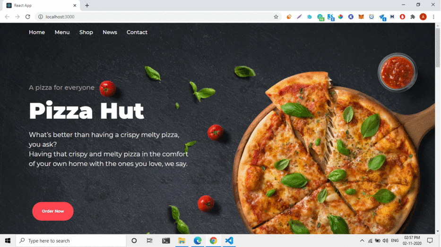Click the scrollbar down arrow
The width and height of the screenshot is (441, 247).
[438, 231]
